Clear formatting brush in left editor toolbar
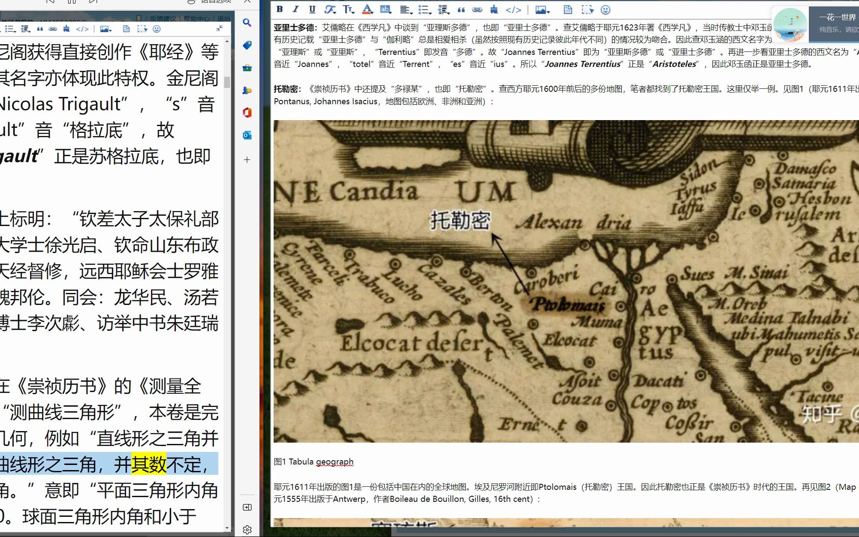 pyautogui.click(x=66, y=29)
